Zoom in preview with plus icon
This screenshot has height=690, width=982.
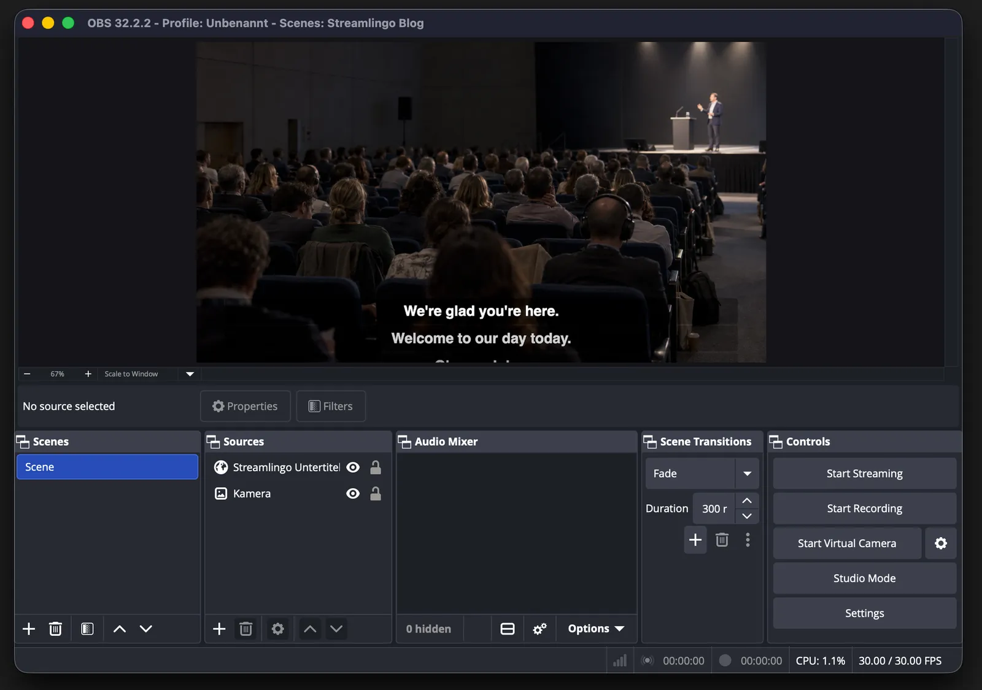tap(88, 374)
